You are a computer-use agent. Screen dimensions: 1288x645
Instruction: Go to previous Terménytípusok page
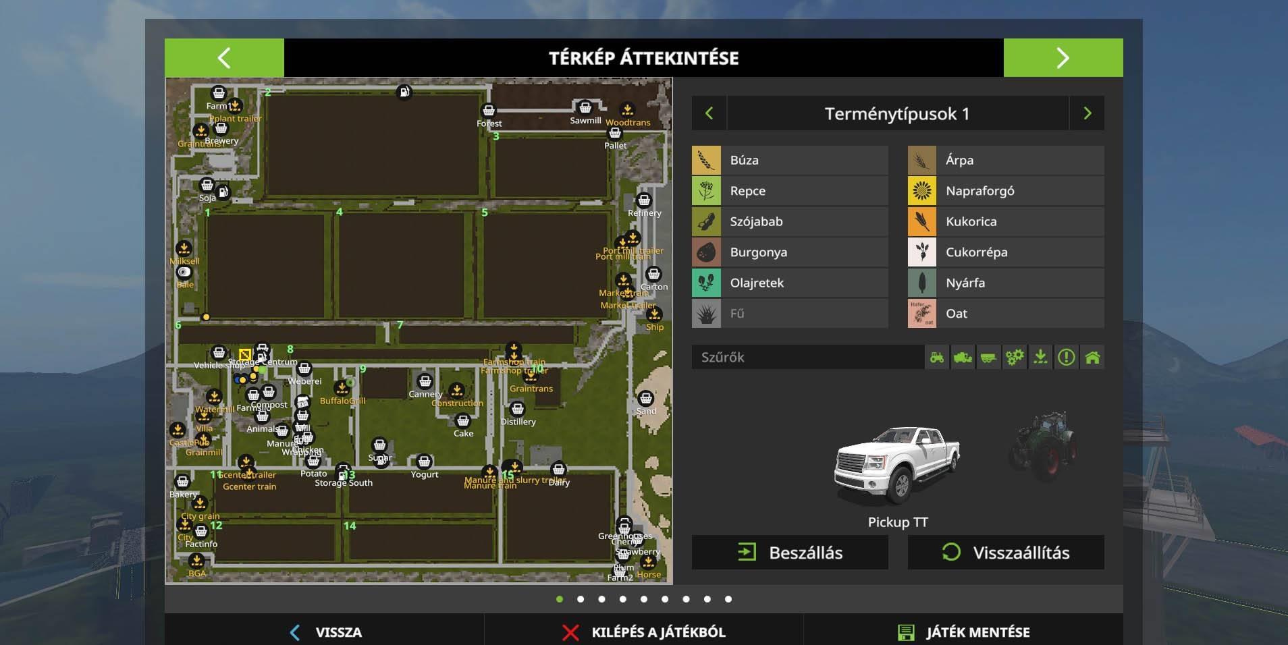coord(709,113)
